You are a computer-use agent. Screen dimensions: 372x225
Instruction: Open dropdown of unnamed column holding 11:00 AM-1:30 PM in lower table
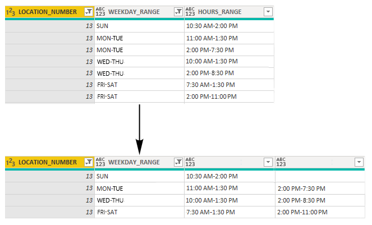click(x=268, y=162)
